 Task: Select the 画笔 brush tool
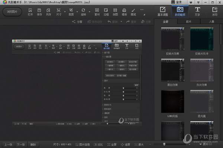[x=133, y=12]
